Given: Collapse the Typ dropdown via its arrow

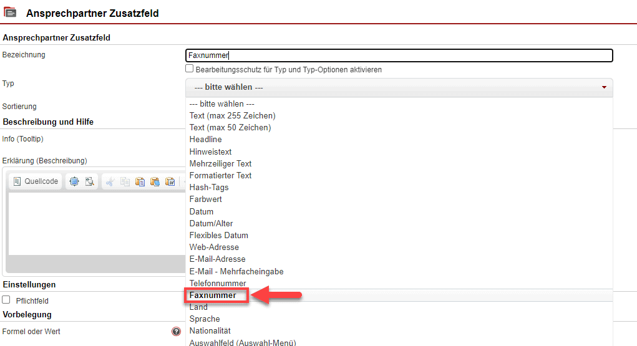Looking at the screenshot, I should tap(604, 87).
